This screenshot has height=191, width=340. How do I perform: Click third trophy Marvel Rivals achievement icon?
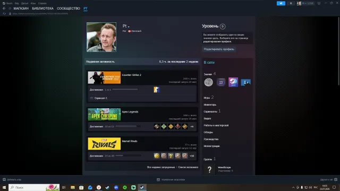pos(171,155)
